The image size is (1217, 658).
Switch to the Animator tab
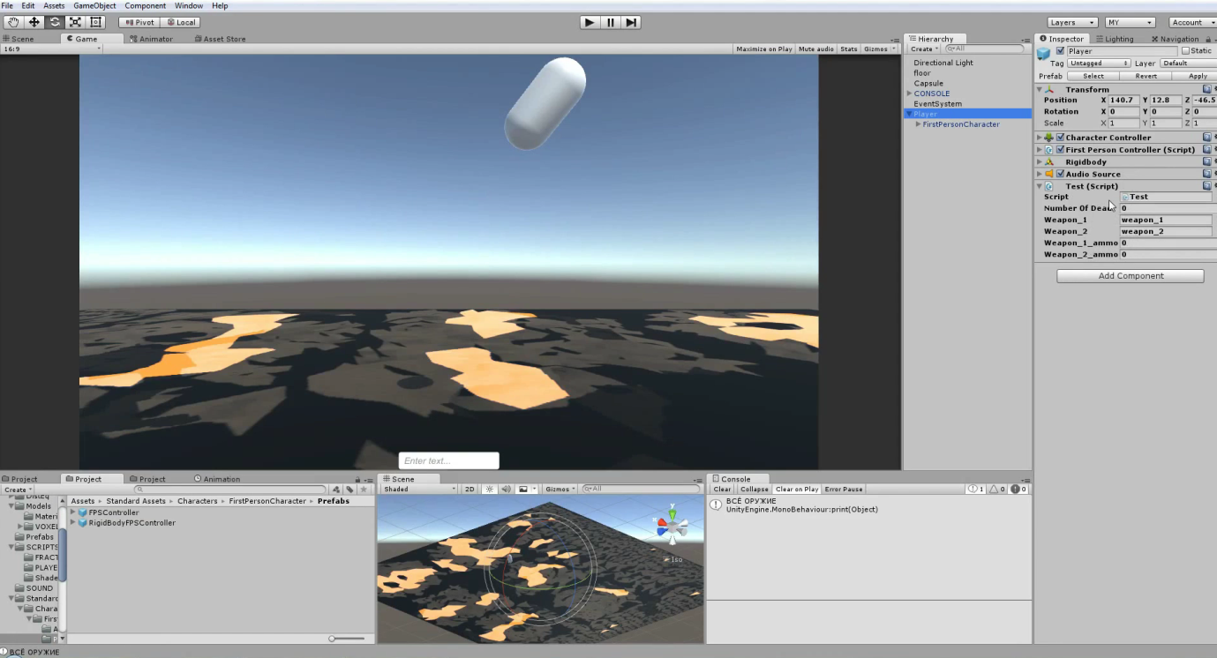click(151, 39)
